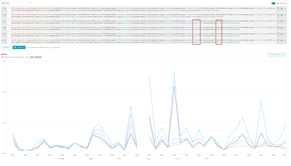Click the eye icon on metric F row
Viewport: 291px width, 166px height.
click(x=282, y=40)
